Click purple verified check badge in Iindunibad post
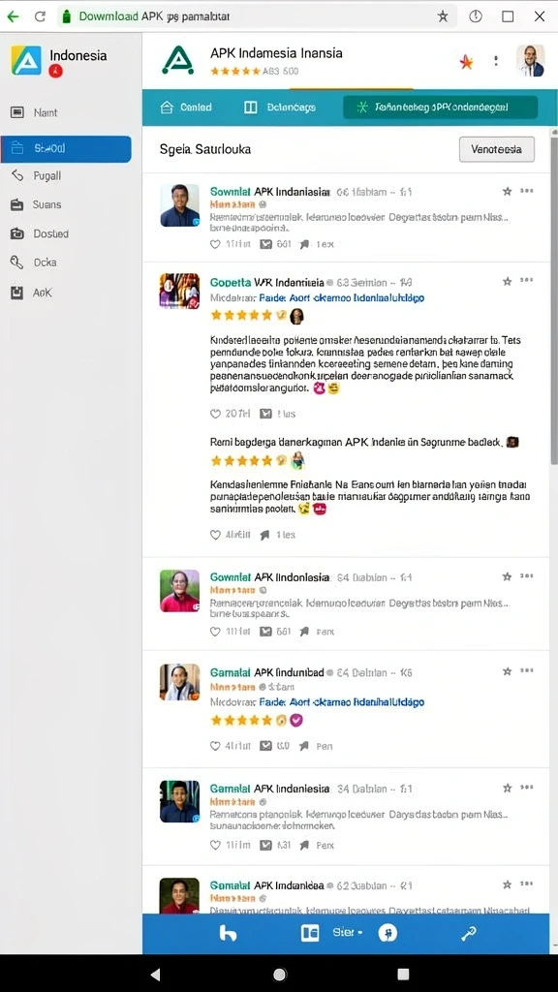The height and width of the screenshot is (992, 558). (296, 720)
